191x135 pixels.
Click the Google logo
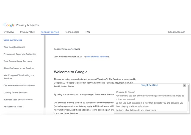point(9,25)
